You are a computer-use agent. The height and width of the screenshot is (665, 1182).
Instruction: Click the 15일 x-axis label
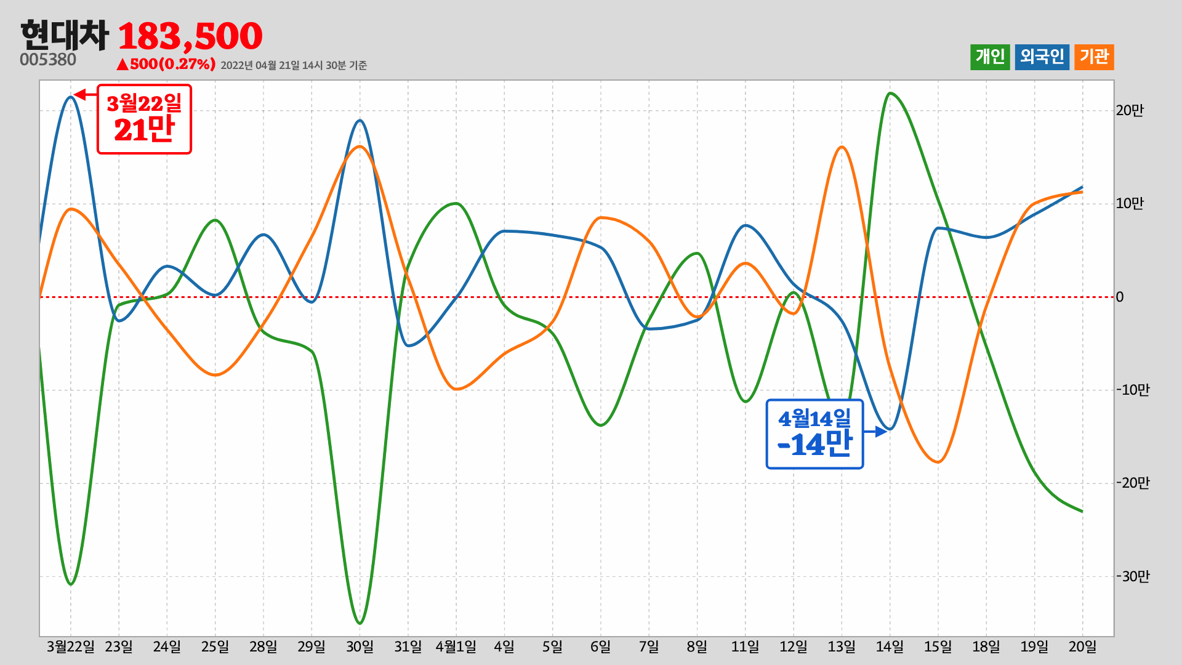point(938,647)
